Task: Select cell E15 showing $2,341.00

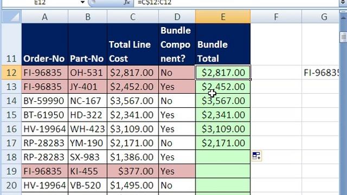Action: click(x=223, y=115)
